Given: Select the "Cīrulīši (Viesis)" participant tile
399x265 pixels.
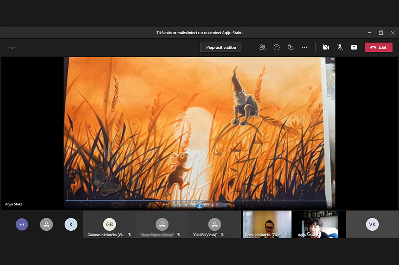Looking at the screenshot, I should pyautogui.click(x=214, y=224).
